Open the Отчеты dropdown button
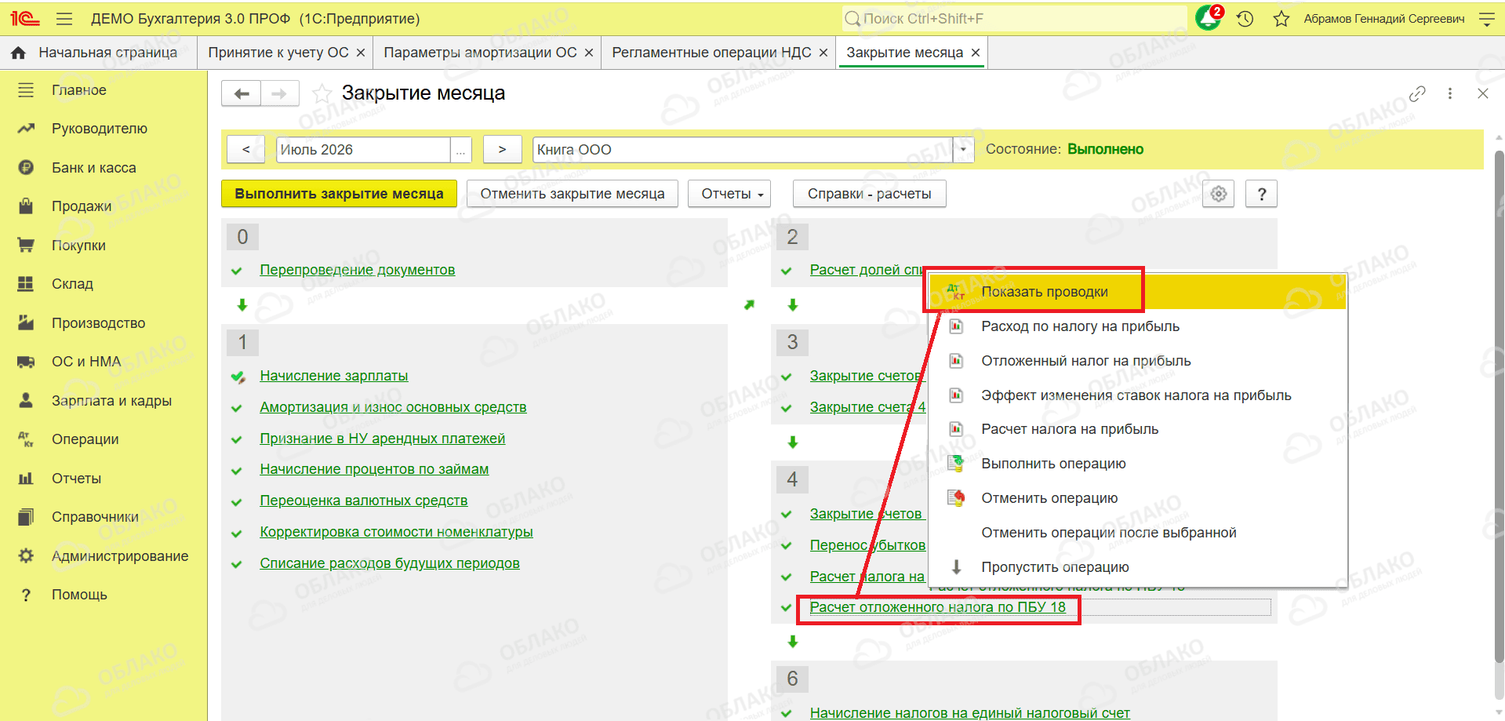The height and width of the screenshot is (721, 1505). (729, 194)
